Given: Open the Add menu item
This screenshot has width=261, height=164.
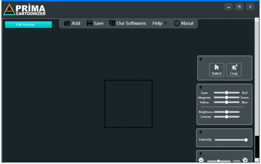Looking at the screenshot, I should pyautogui.click(x=72, y=23).
